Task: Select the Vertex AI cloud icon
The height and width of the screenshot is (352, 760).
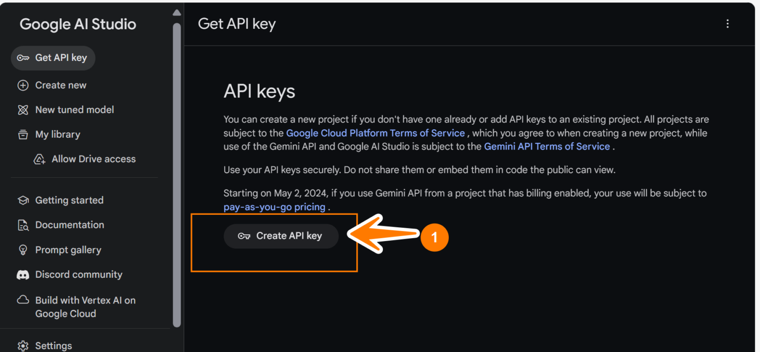Action: 23,300
